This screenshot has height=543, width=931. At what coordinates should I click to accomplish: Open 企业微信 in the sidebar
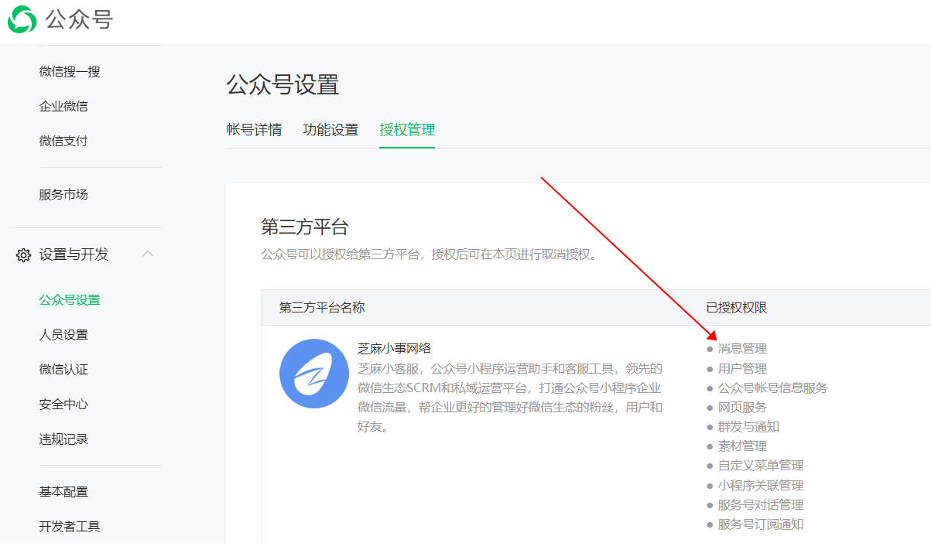[63, 107]
